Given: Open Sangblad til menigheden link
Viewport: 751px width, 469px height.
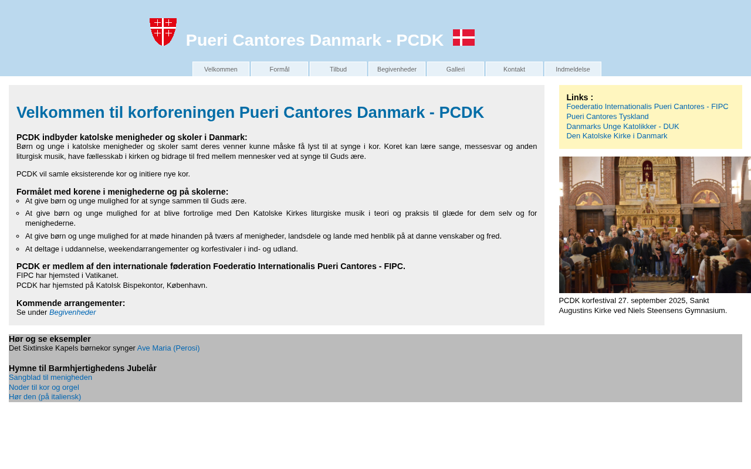Looking at the screenshot, I should 50,378.
